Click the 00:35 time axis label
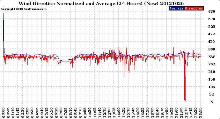Viewport: 220px width, 119px height. pyautogui.click(x=8, y=113)
